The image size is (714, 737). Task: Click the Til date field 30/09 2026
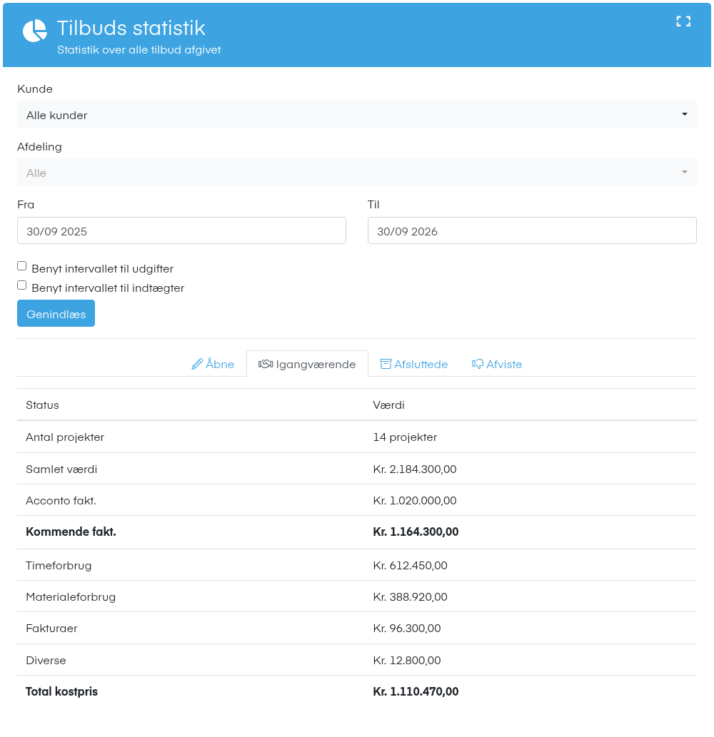tap(532, 230)
